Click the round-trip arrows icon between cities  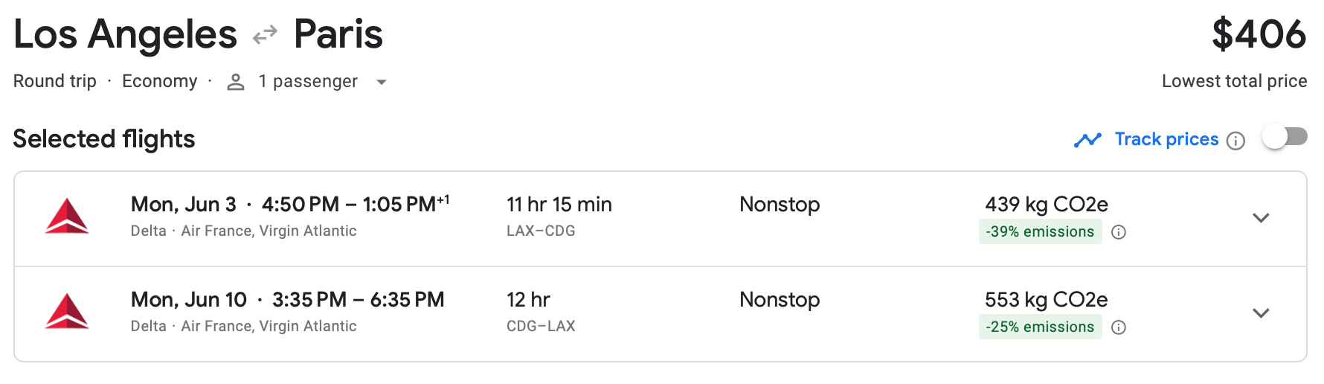click(x=265, y=35)
